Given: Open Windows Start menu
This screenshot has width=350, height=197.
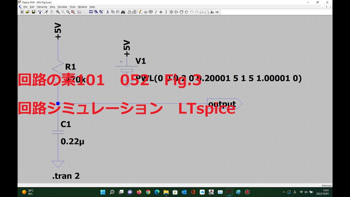Looking at the screenshot, I should [103, 192].
